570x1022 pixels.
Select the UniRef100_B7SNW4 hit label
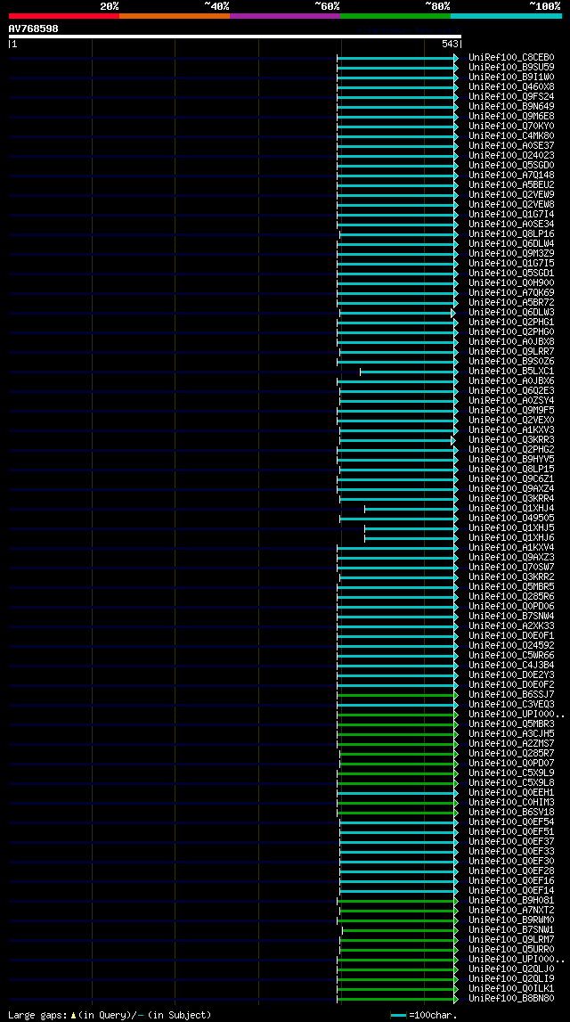(x=511, y=616)
